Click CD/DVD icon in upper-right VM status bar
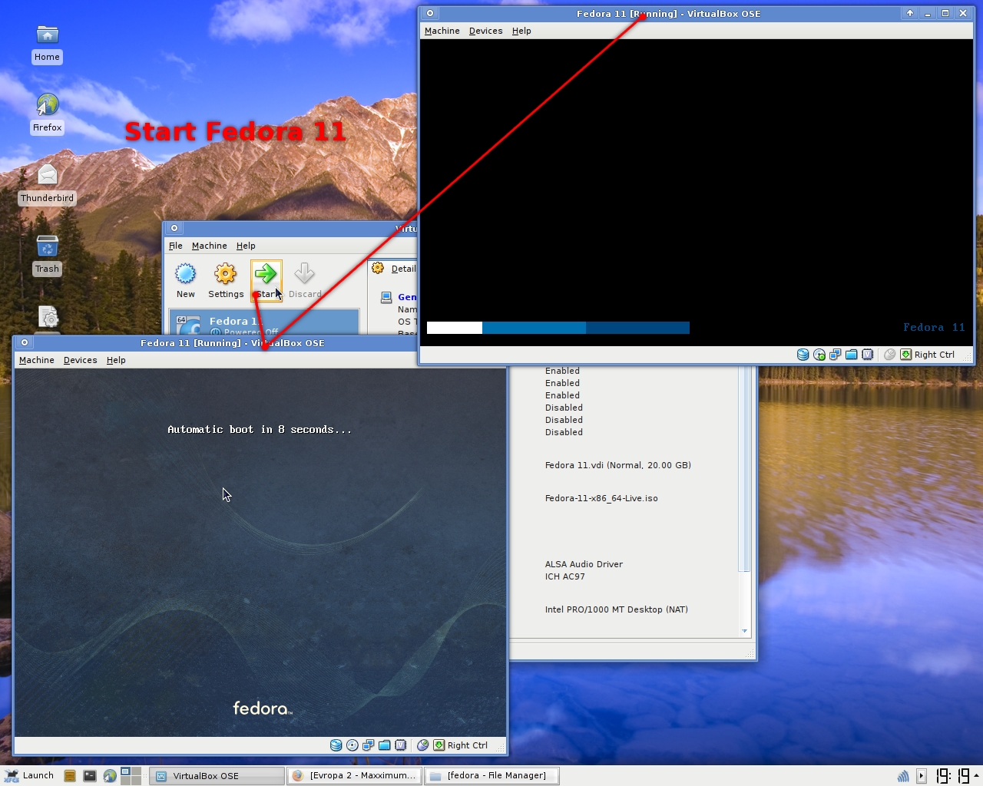 click(819, 355)
